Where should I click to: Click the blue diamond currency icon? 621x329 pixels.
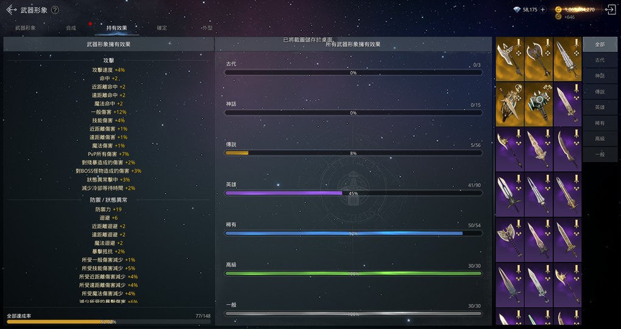pyautogui.click(x=516, y=10)
